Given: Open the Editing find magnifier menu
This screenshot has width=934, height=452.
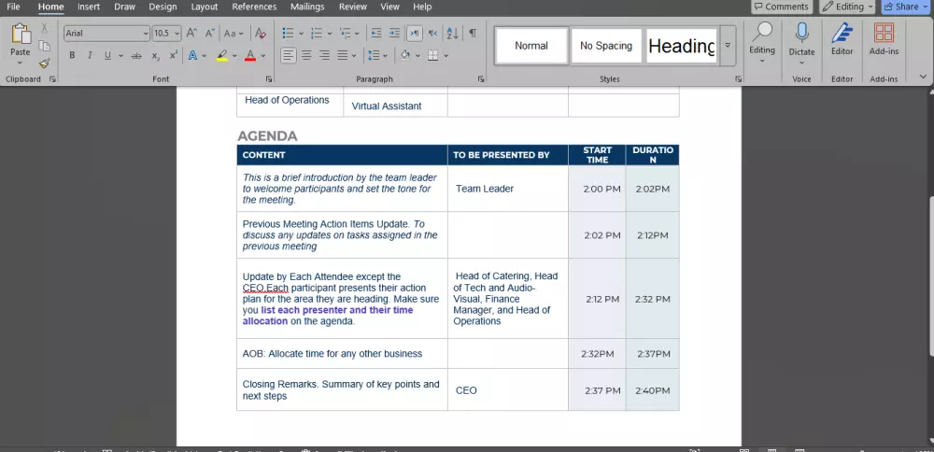Looking at the screenshot, I should pyautogui.click(x=762, y=40).
